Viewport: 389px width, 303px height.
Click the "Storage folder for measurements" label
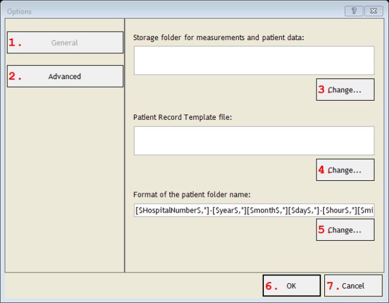[x=219, y=37]
